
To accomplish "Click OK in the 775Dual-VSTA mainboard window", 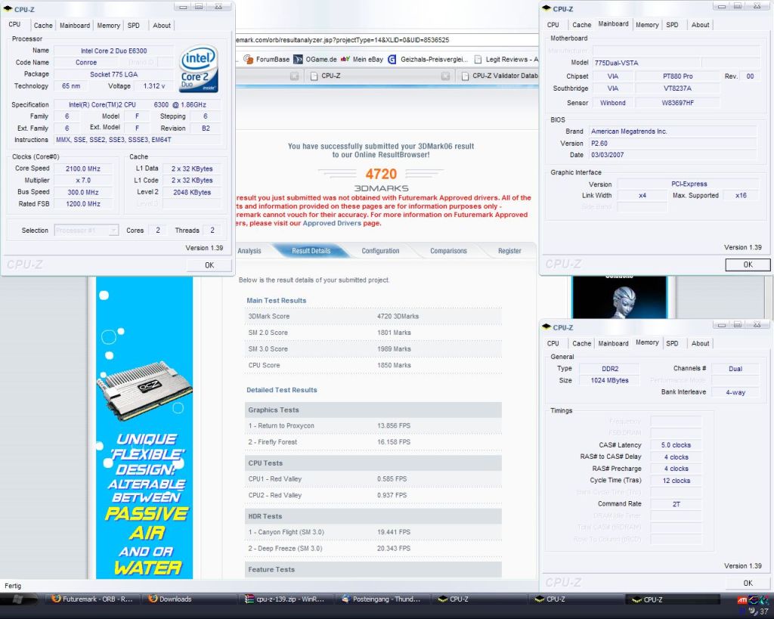I will coord(748,265).
